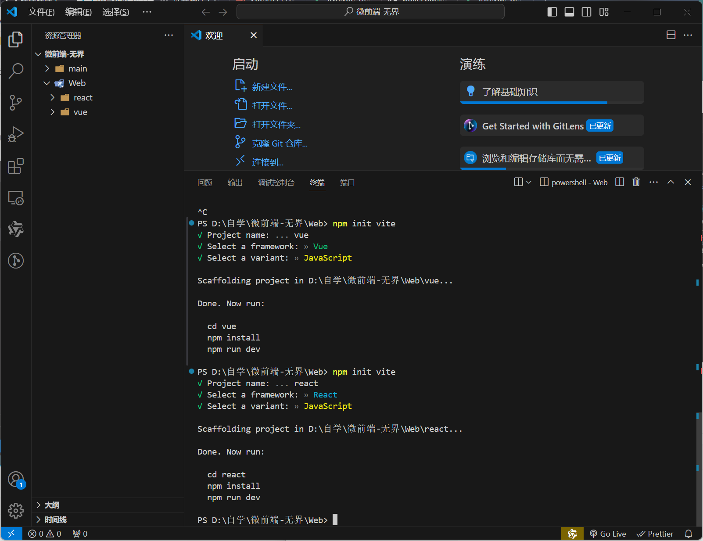Close the terminal panel
This screenshot has width=703, height=541.
pyautogui.click(x=688, y=182)
